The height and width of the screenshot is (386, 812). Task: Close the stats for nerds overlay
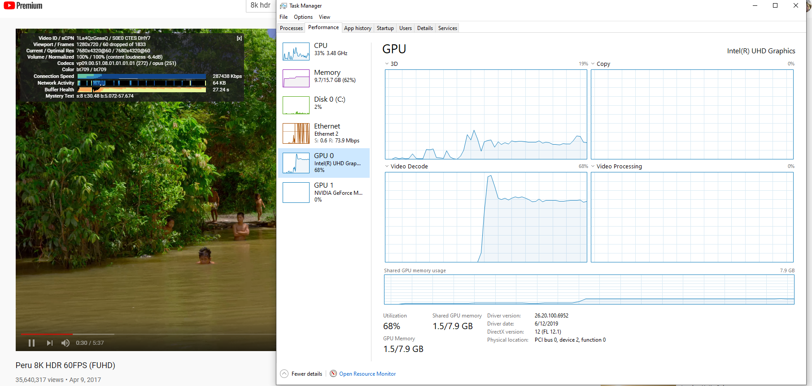[x=240, y=39]
